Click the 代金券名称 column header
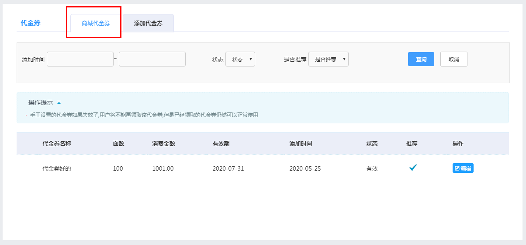The height and width of the screenshot is (245, 526). (57, 143)
